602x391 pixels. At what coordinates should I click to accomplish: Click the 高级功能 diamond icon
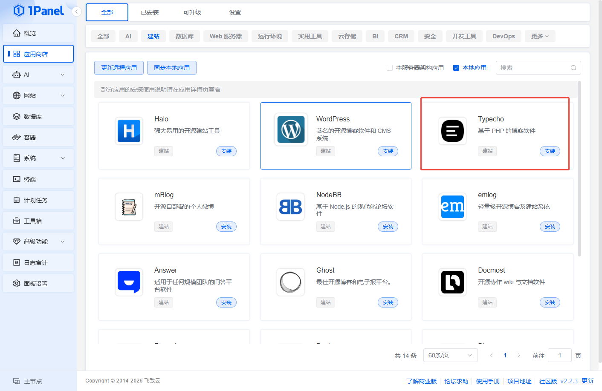tap(17, 241)
